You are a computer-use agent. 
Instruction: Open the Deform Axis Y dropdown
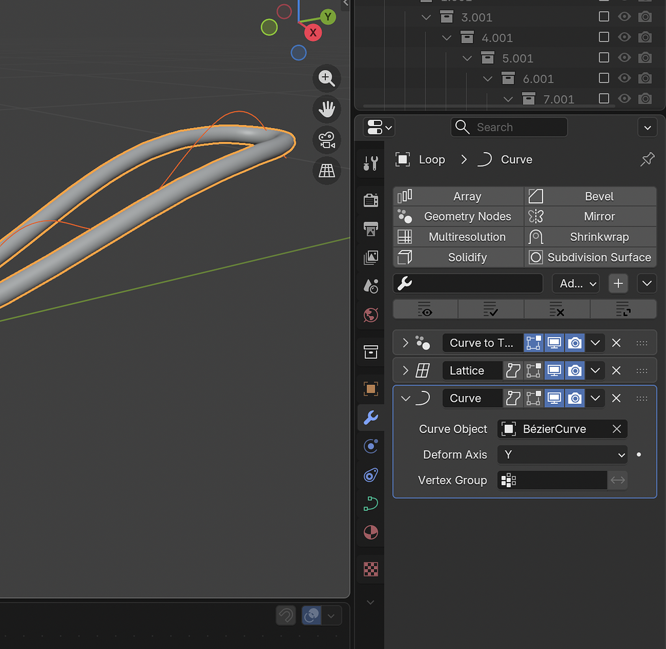[x=563, y=455]
